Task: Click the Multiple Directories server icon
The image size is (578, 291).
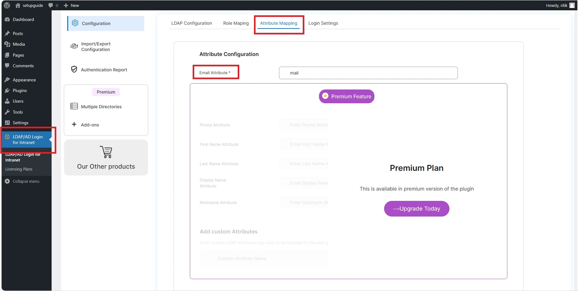Action: 74,106
